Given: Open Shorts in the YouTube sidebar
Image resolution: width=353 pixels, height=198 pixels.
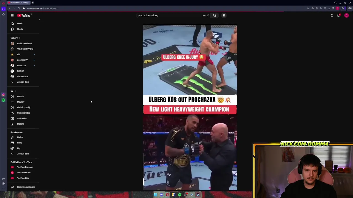Looking at the screenshot, I should point(23,29).
